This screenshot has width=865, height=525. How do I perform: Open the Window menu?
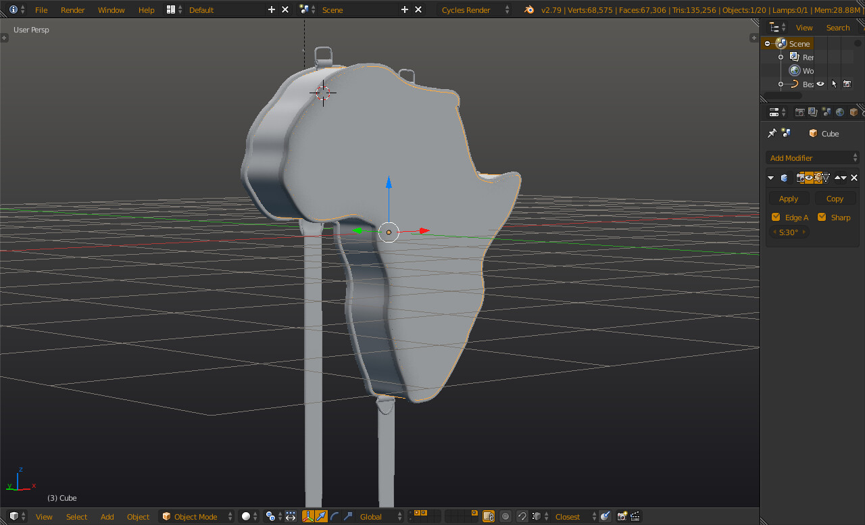click(x=111, y=9)
